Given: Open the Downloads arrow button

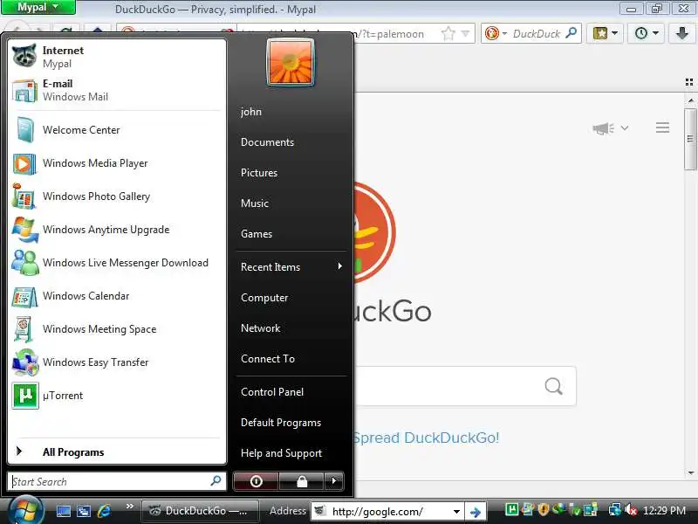Looking at the screenshot, I should coord(682,33).
